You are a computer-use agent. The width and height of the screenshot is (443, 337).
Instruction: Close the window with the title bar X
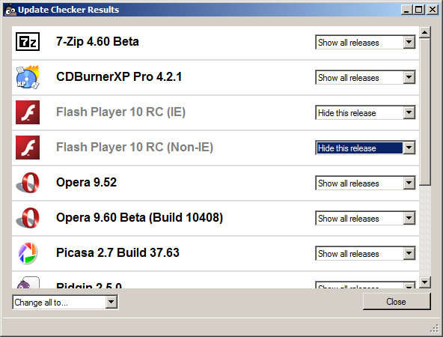[x=433, y=10]
